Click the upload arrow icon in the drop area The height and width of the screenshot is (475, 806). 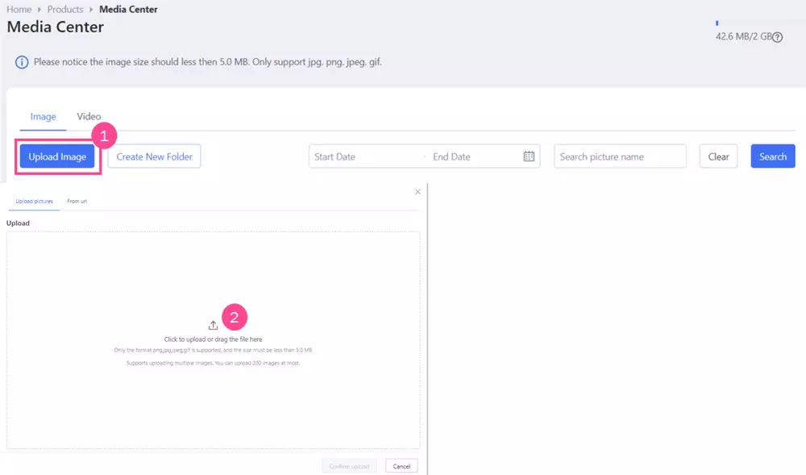coord(213,326)
